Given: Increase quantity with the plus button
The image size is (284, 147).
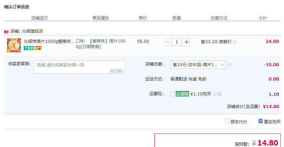Looking at the screenshot, I should click(186, 42).
